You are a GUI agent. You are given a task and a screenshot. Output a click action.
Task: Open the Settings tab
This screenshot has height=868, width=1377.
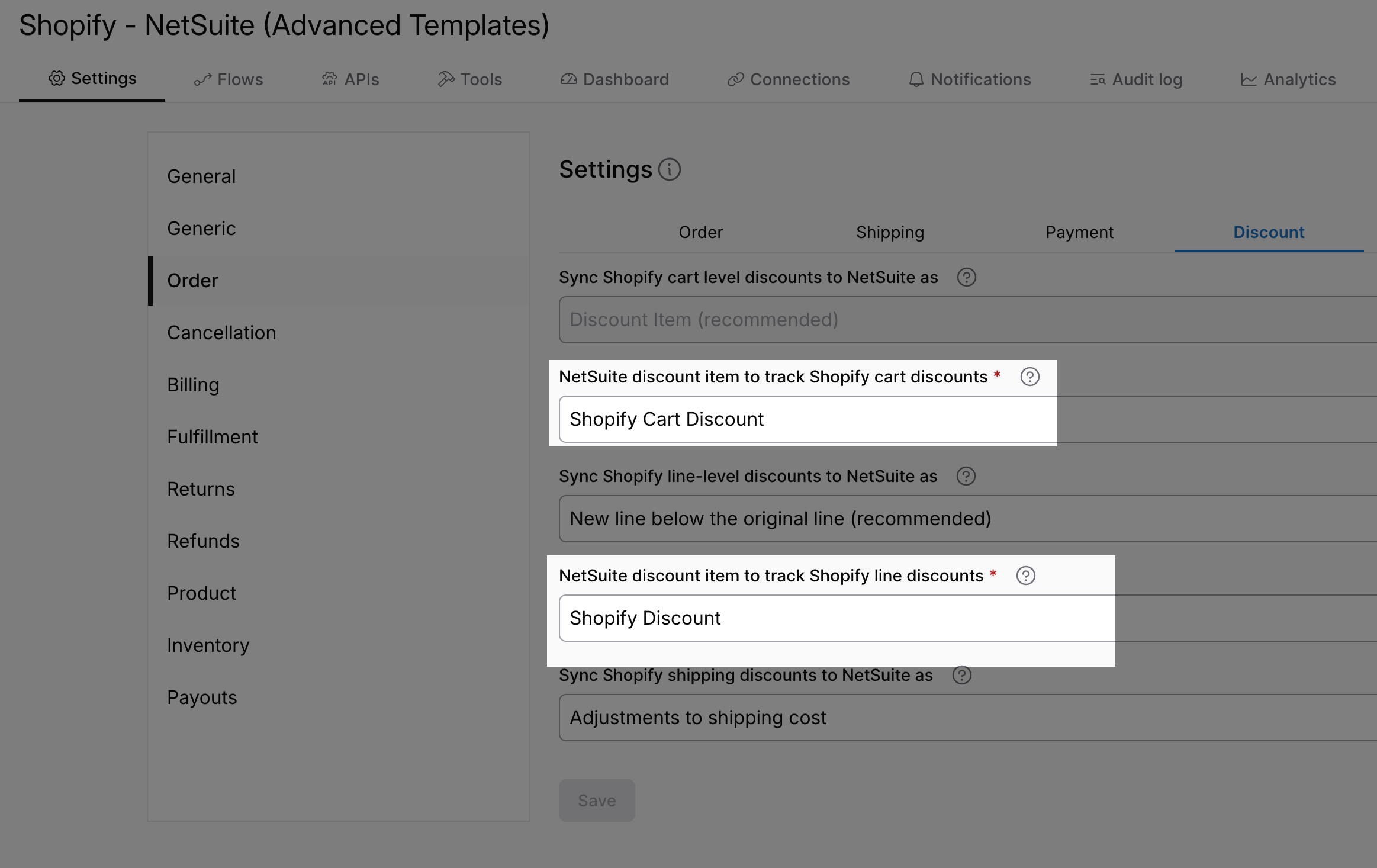[92, 79]
